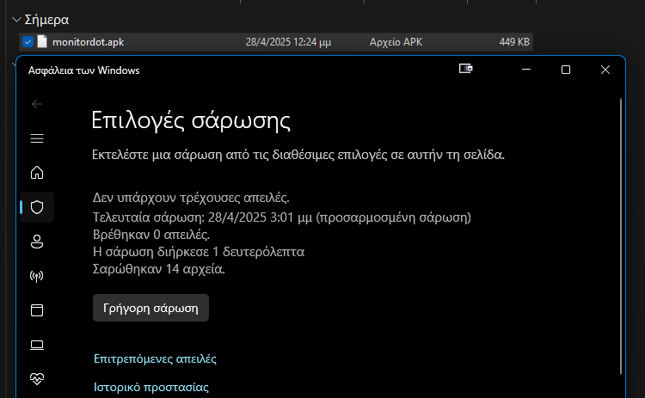Open the Home page in Windows Security sidebar
645x398 pixels.
pyautogui.click(x=36, y=171)
